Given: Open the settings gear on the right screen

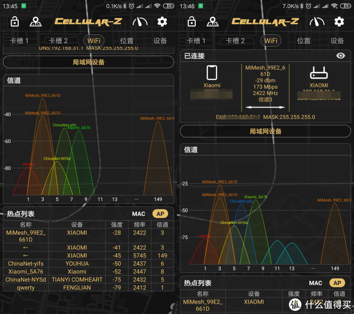Looking at the screenshot, I should tap(339, 22).
